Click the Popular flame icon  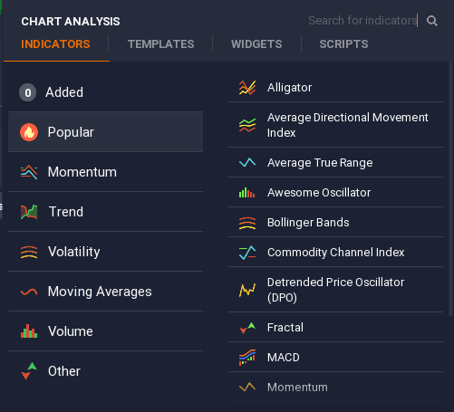pyautogui.click(x=29, y=132)
